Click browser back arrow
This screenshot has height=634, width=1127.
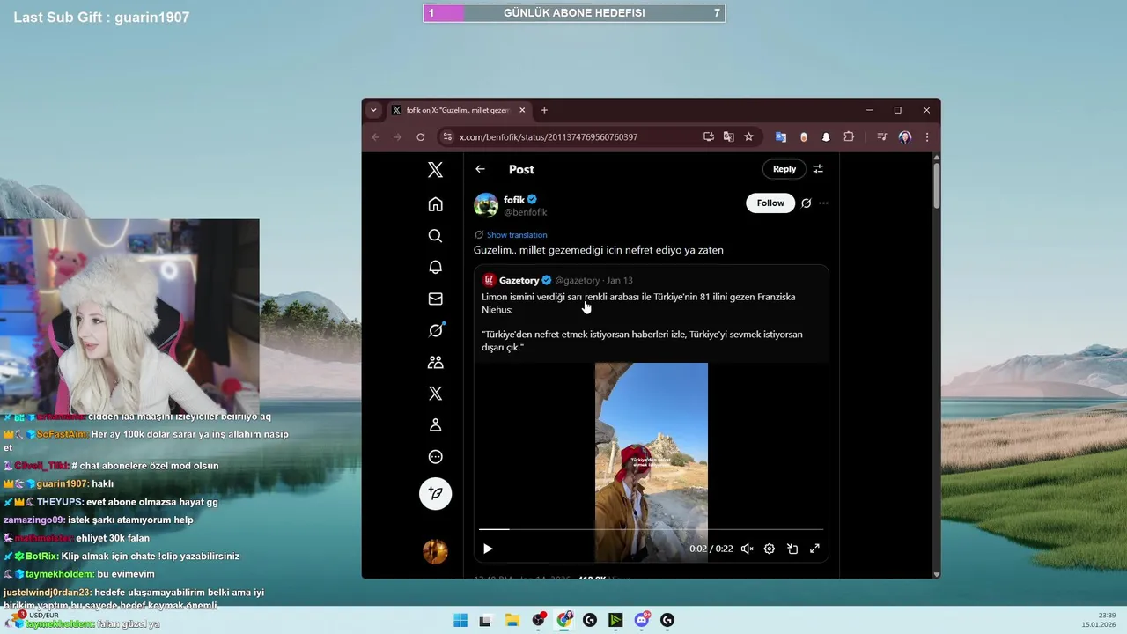click(x=376, y=137)
